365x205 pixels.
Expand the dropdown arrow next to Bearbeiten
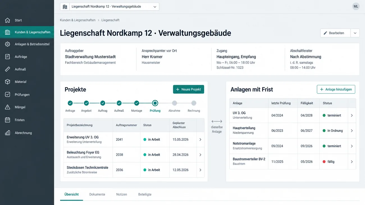(355, 33)
